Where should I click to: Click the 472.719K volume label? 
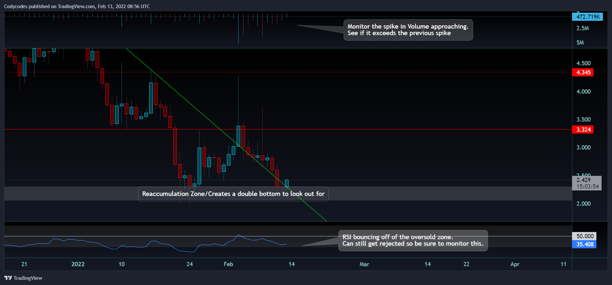click(x=588, y=17)
